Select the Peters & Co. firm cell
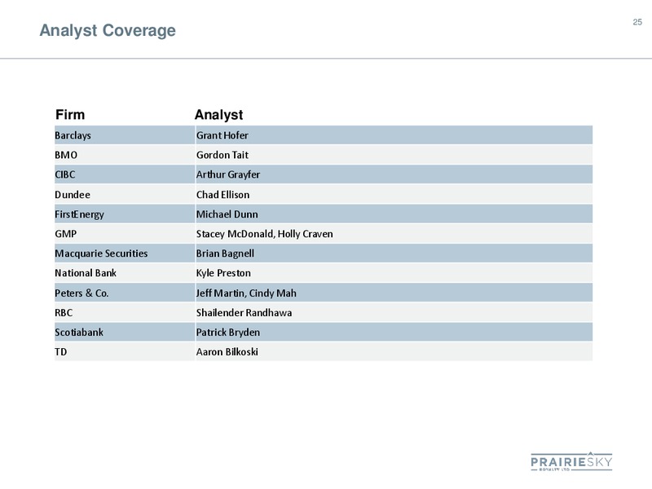This screenshot has height=489, width=652. coord(125,293)
